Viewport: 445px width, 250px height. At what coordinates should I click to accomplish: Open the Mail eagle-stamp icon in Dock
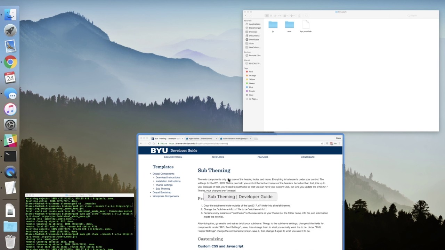pos(10,46)
